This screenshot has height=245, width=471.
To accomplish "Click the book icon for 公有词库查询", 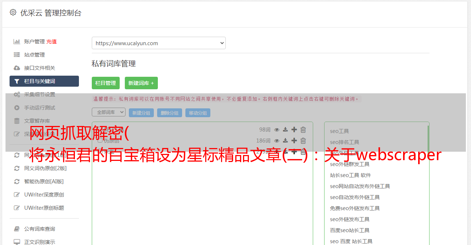I will point(17,229).
